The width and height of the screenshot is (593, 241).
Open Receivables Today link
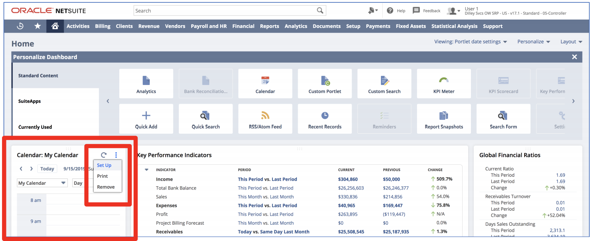(245, 232)
